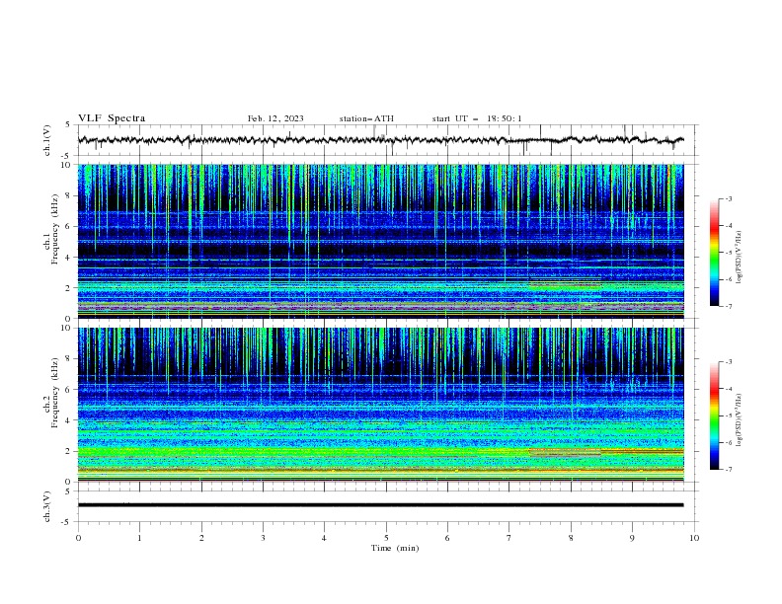Click the "ch.3(V)" axis label
This screenshot has width=782, height=604.
point(47,506)
